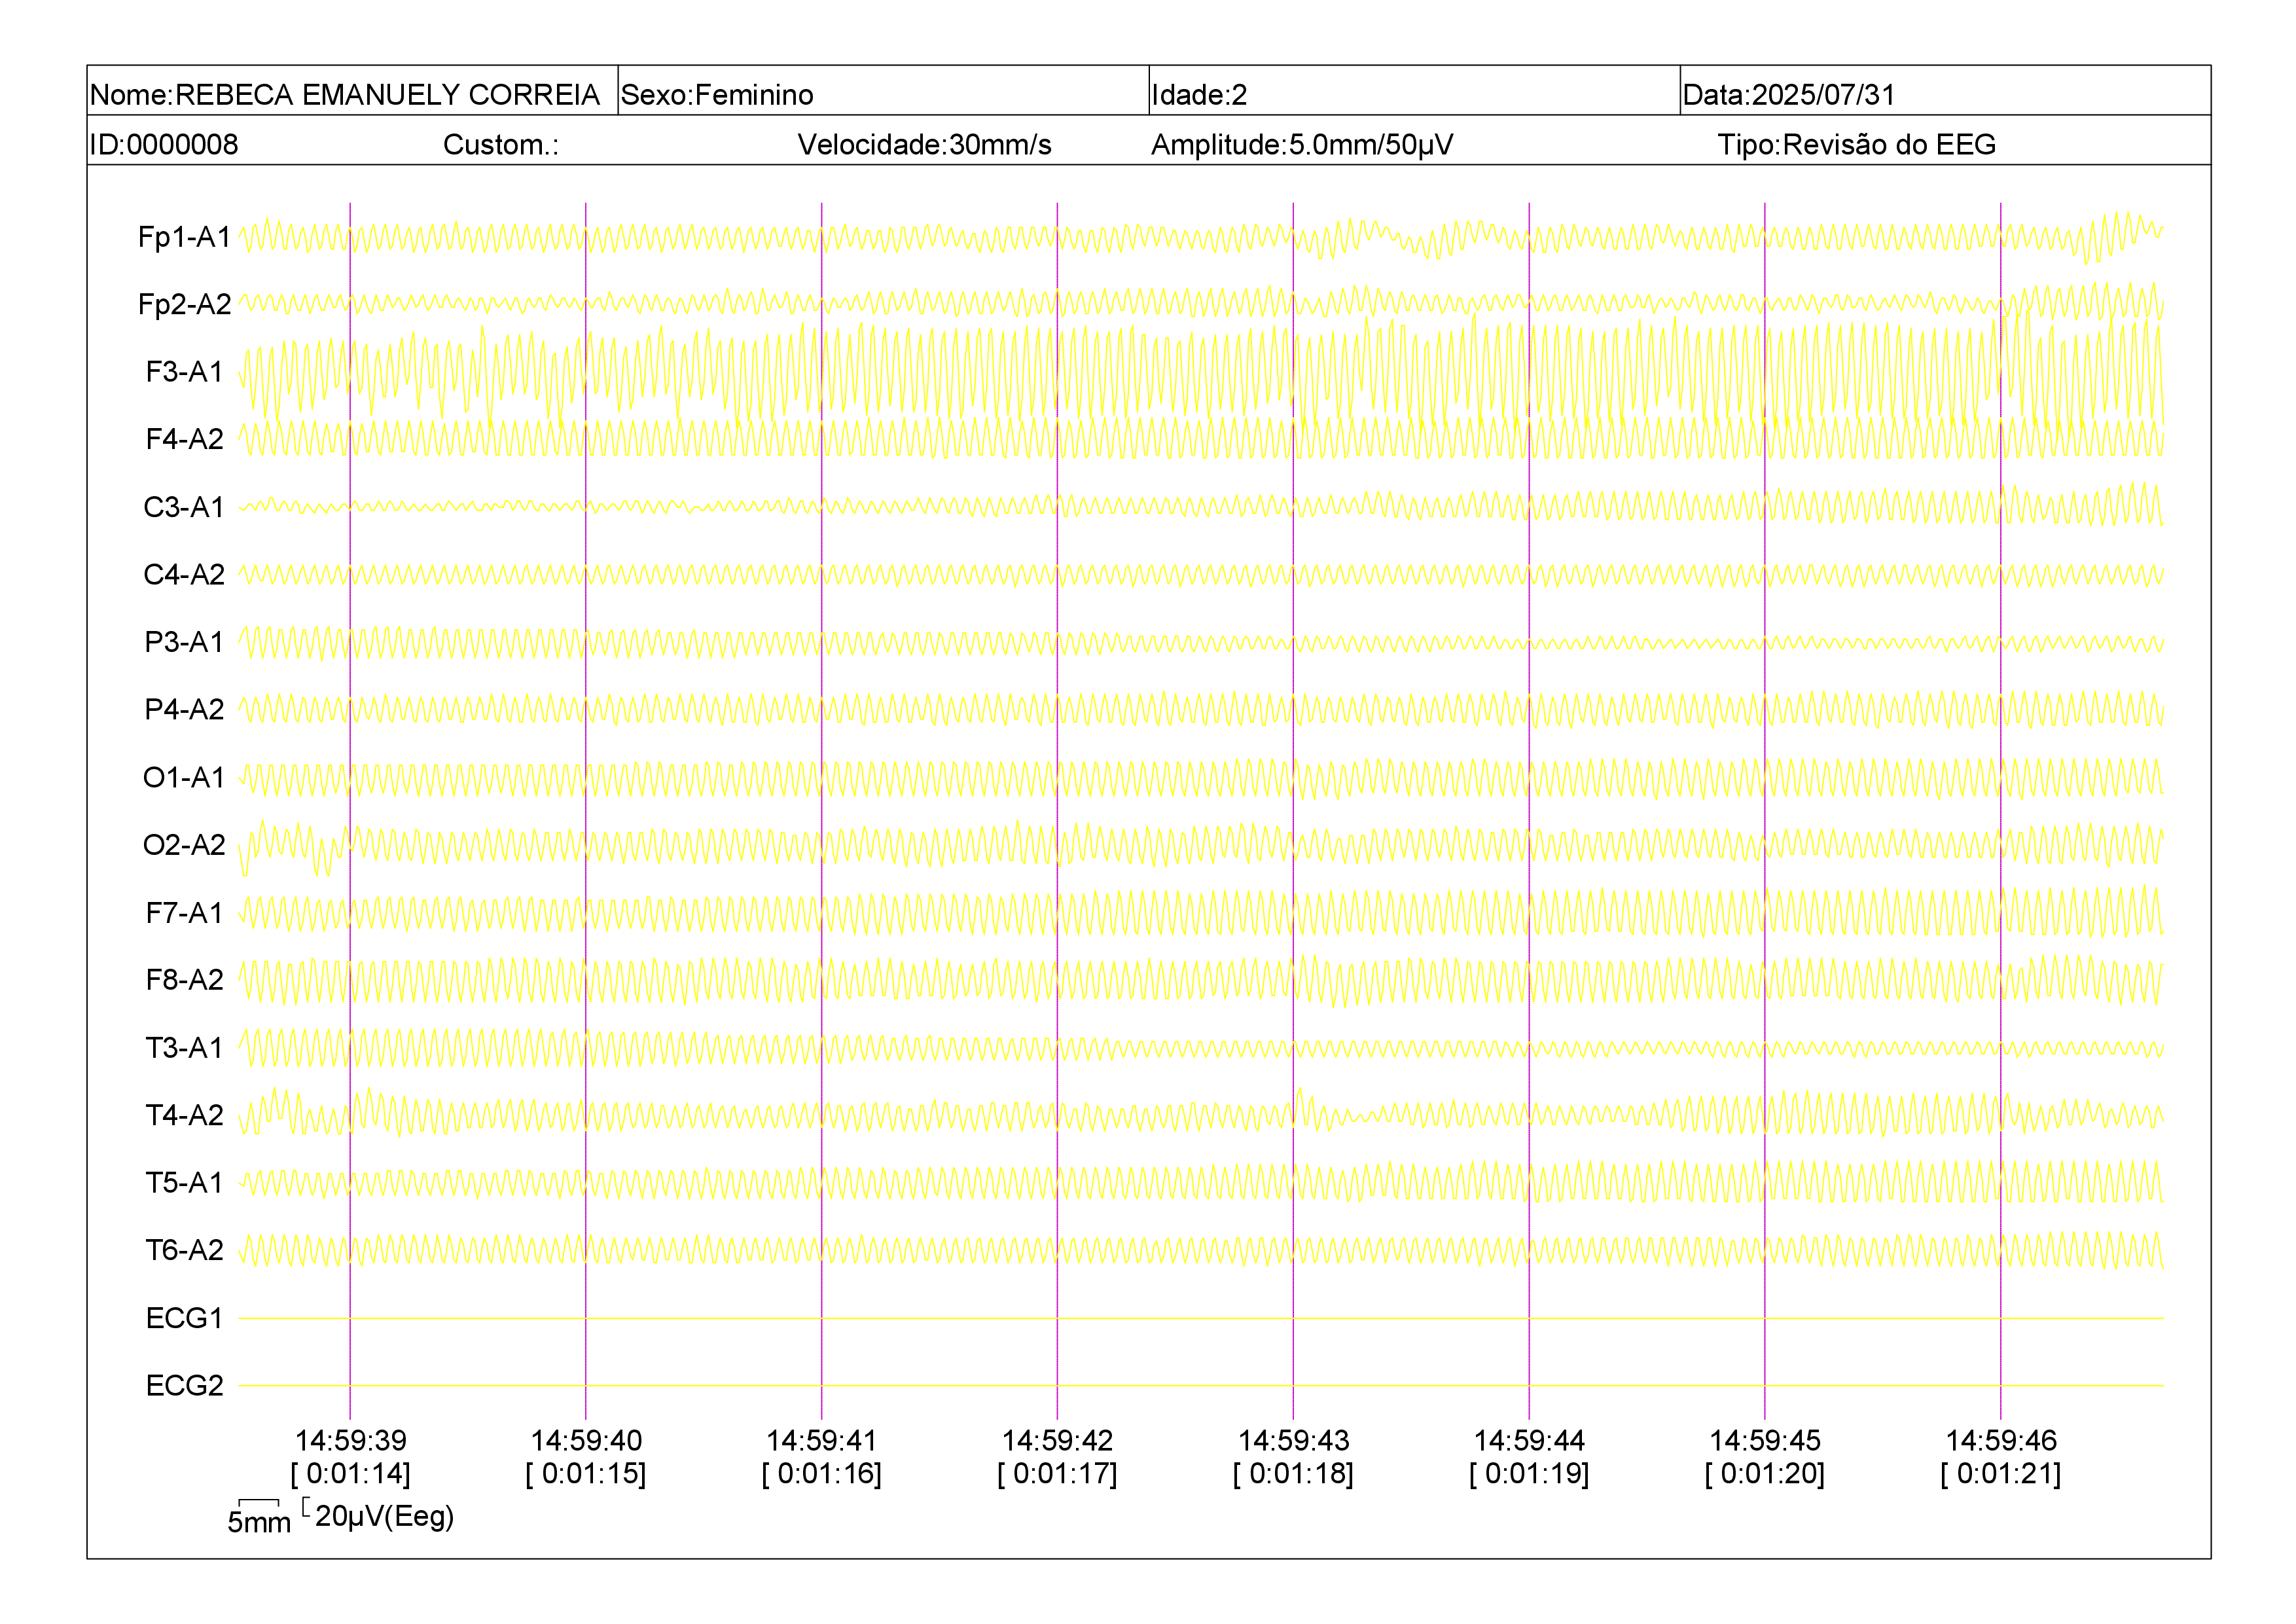The width and height of the screenshot is (2296, 1624).
Task: Click the Fp2-A2 channel label
Action: coord(184,304)
